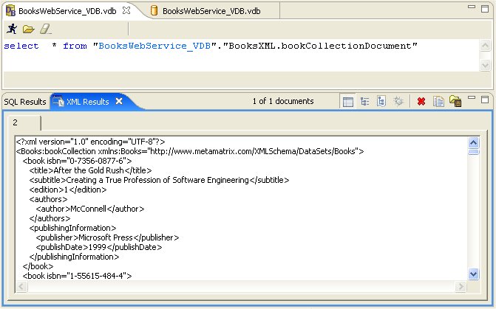Click the SQL editor scrollbar down arrow
The width and height of the screenshot is (496, 309).
(485, 65)
